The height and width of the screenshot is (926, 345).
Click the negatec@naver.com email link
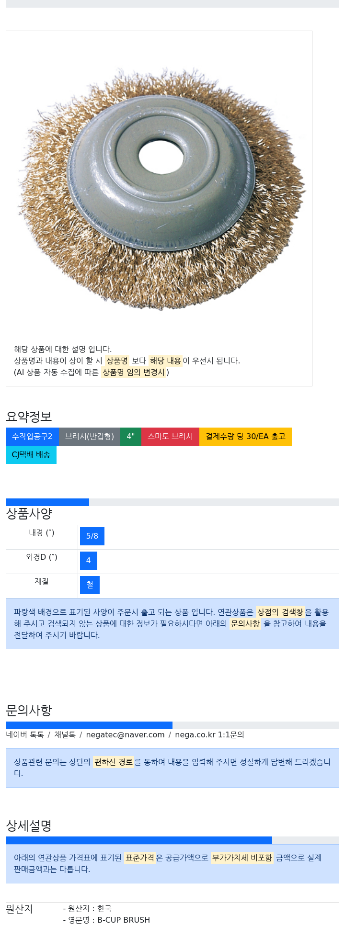click(125, 735)
